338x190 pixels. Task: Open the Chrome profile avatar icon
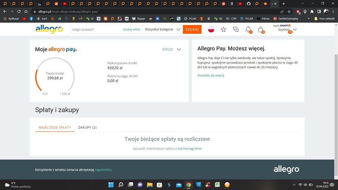[326, 11]
